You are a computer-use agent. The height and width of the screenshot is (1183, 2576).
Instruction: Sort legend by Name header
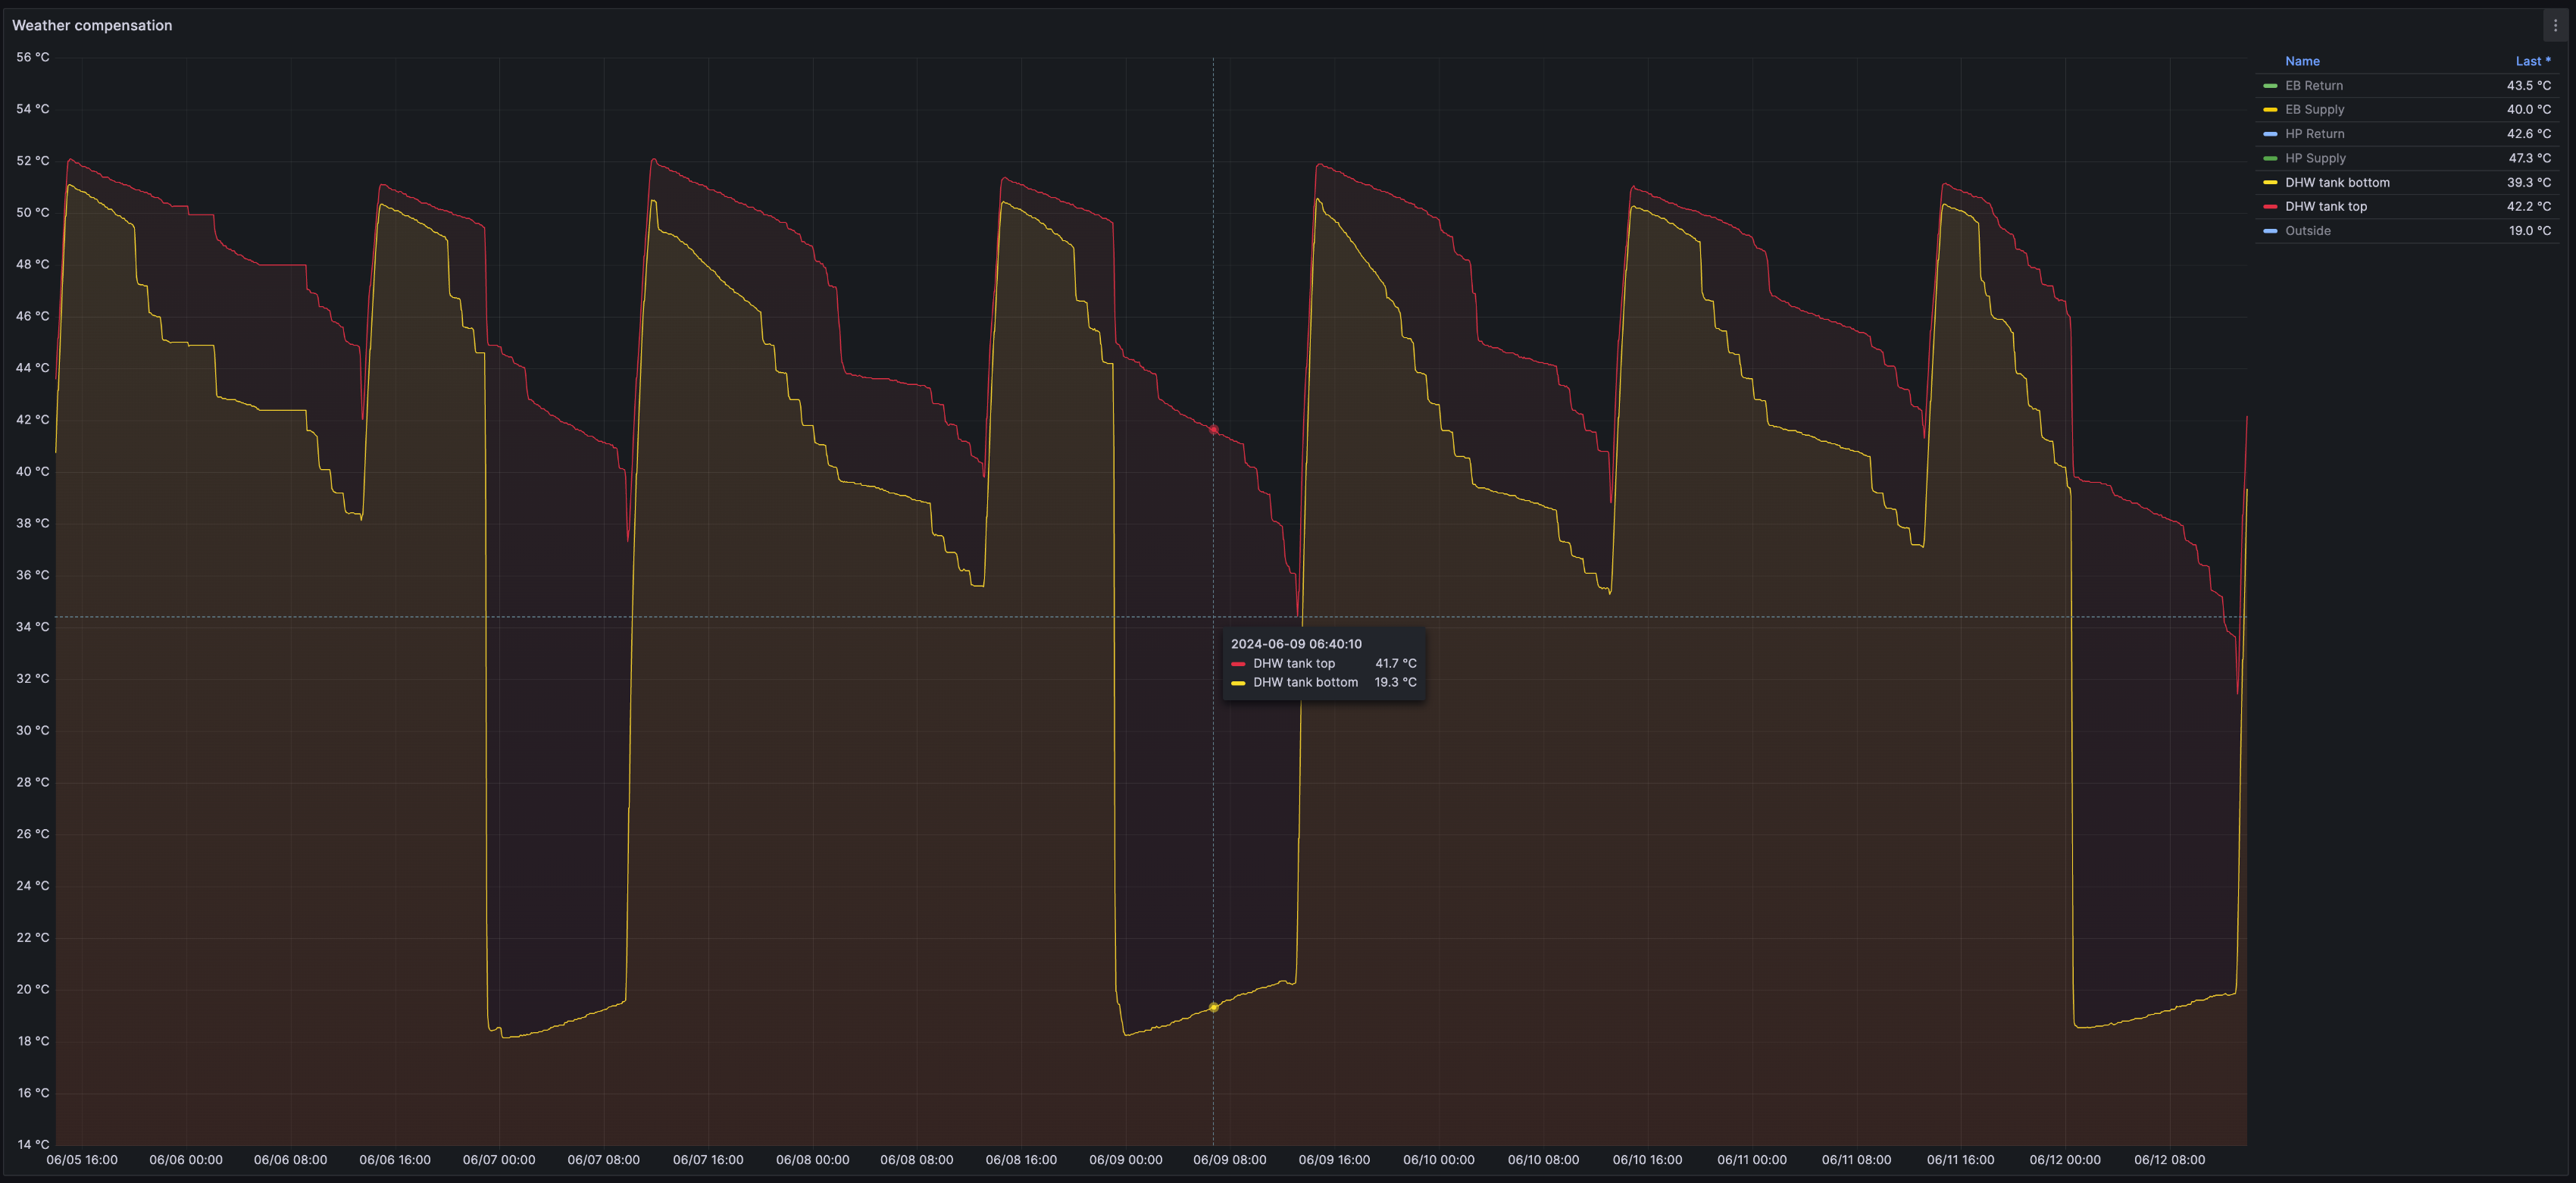[2302, 61]
